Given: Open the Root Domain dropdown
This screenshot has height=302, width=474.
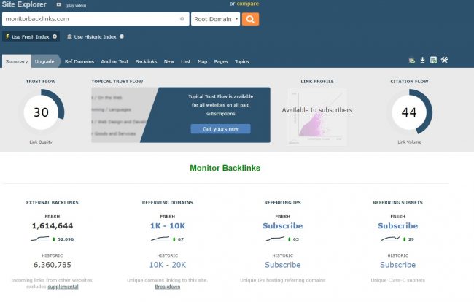Looking at the screenshot, I should click(x=215, y=19).
